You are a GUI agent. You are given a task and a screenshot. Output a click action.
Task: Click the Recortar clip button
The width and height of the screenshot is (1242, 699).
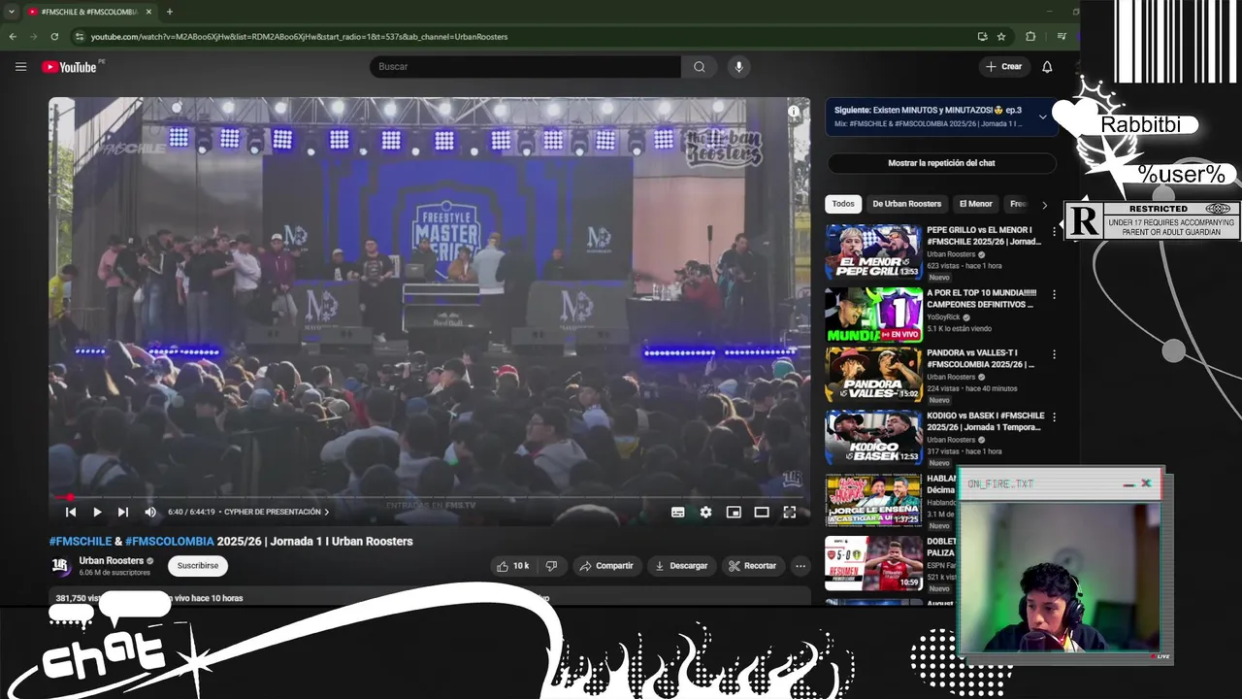tap(753, 566)
